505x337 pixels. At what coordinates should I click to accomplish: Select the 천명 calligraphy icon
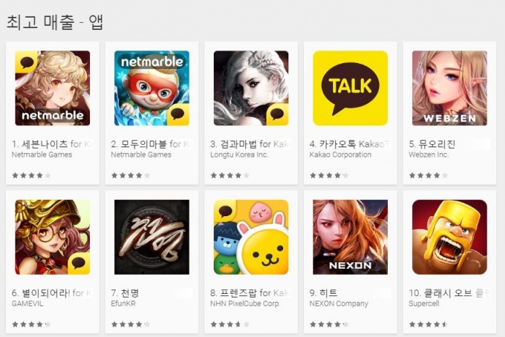[x=151, y=237]
